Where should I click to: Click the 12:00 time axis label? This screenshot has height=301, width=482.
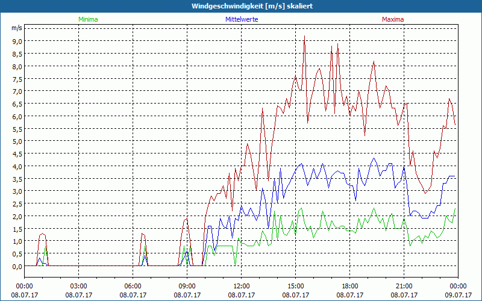point(242,287)
